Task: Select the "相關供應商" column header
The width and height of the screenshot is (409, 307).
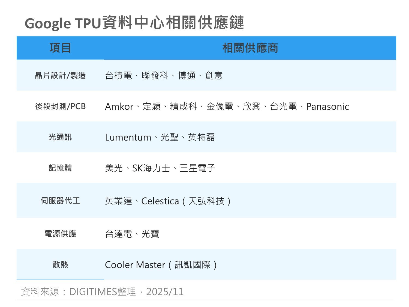Action: coord(250,48)
